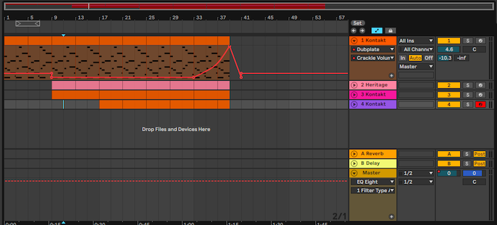The width and height of the screenshot is (497, 225).
Task: Solo the 1 Kontakt track
Action: 467,41
